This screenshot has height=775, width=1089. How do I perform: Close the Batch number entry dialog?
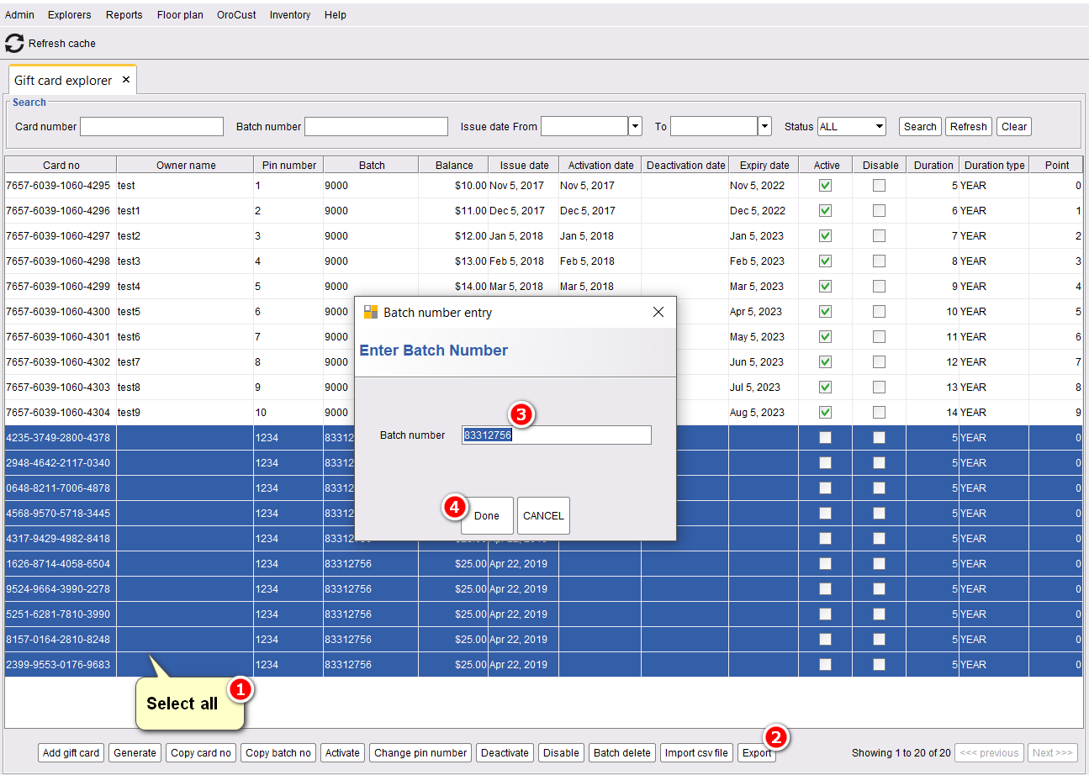tap(658, 312)
